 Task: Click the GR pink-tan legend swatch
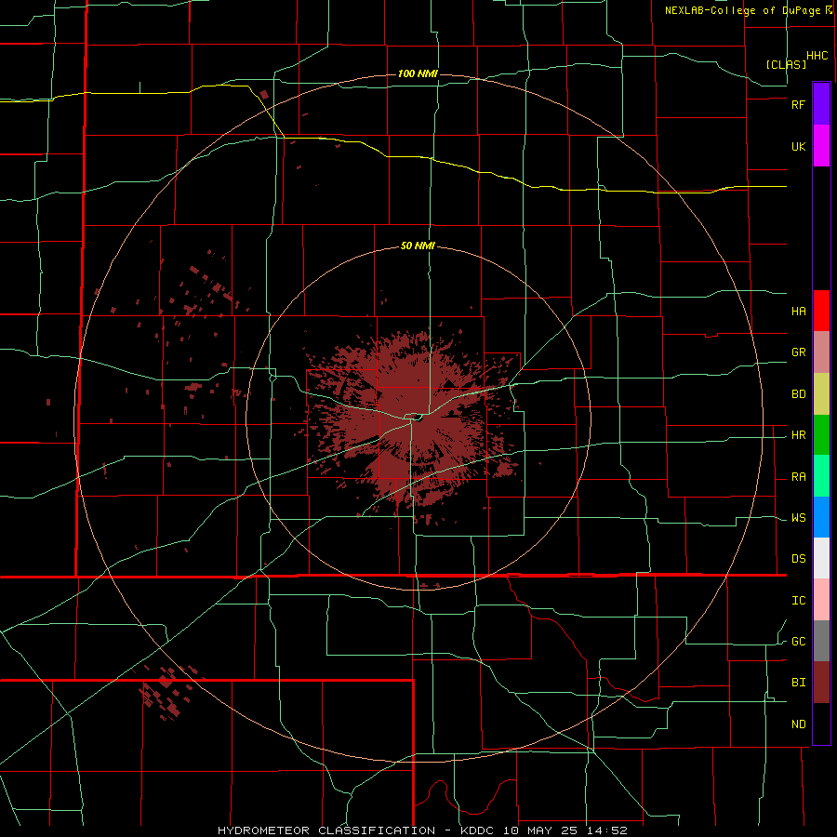pyautogui.click(x=821, y=352)
